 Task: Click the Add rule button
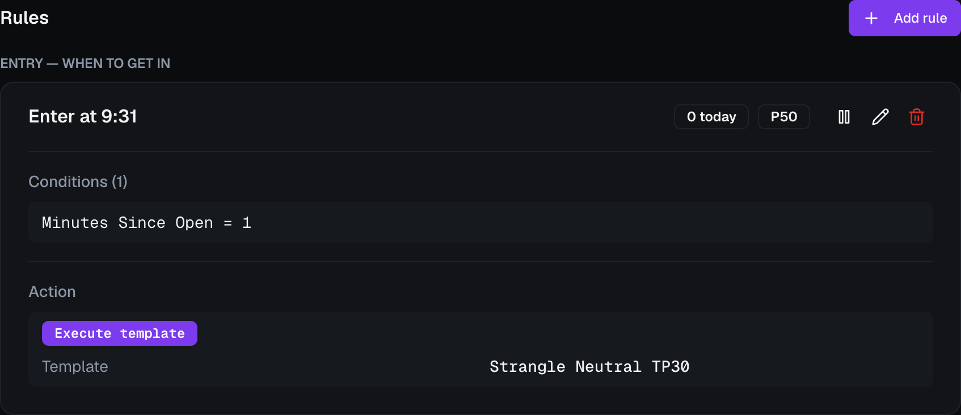tap(905, 18)
